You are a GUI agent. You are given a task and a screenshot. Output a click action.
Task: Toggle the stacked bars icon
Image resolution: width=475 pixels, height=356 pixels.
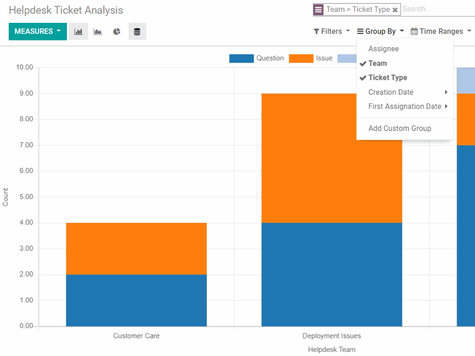click(137, 32)
